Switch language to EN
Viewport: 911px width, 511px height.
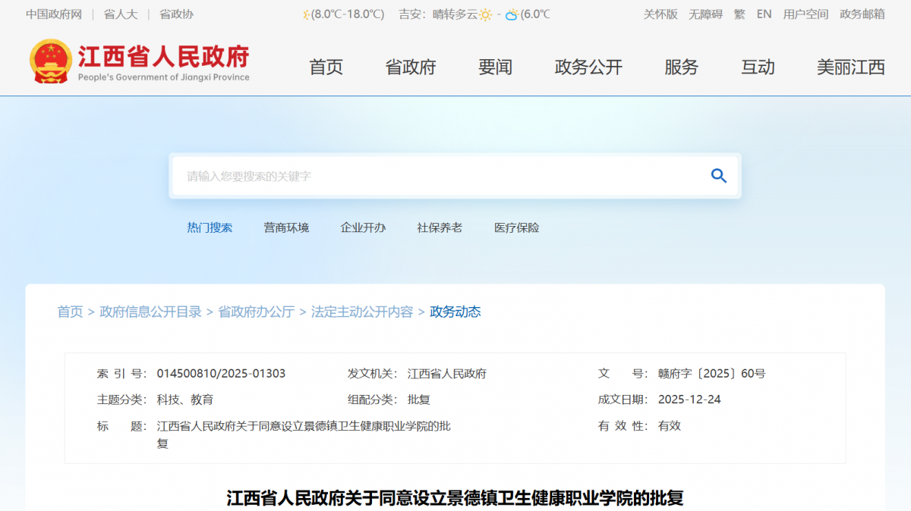click(764, 14)
